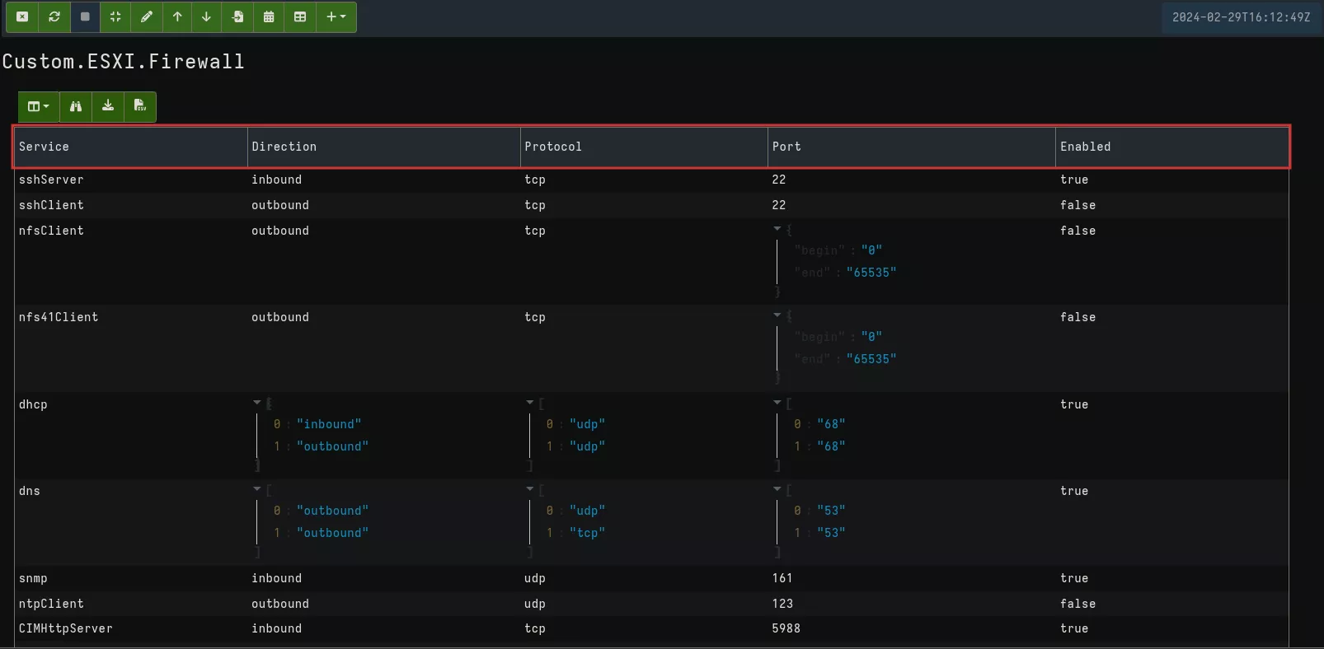Click the Custom.ESXI.Firewall heading
Image resolution: width=1324 pixels, height=649 pixels.
(x=124, y=62)
